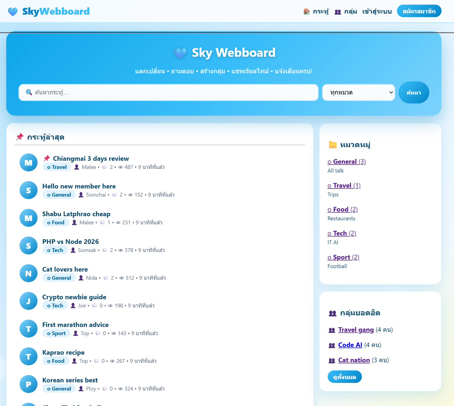
Task: Open the Food (2) category link
Action: pyautogui.click(x=343, y=209)
